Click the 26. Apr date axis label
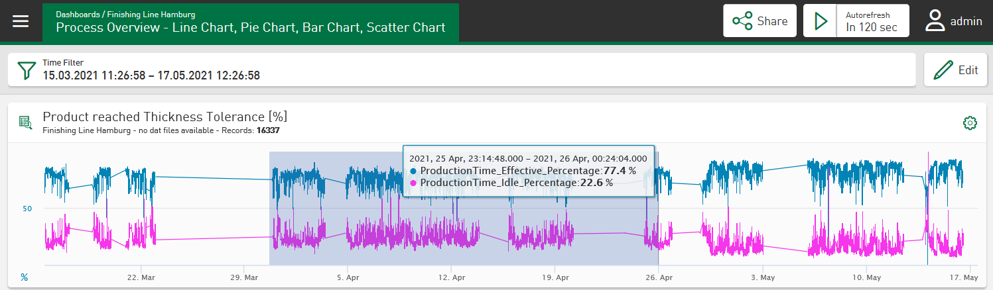Screen dimensions: 993x290 pyautogui.click(x=657, y=277)
